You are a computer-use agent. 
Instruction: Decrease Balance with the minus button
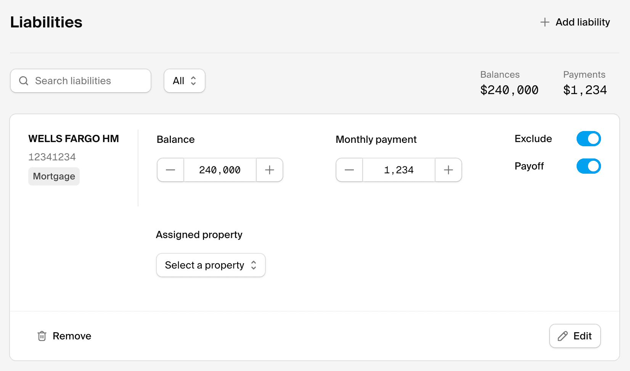pyautogui.click(x=170, y=170)
